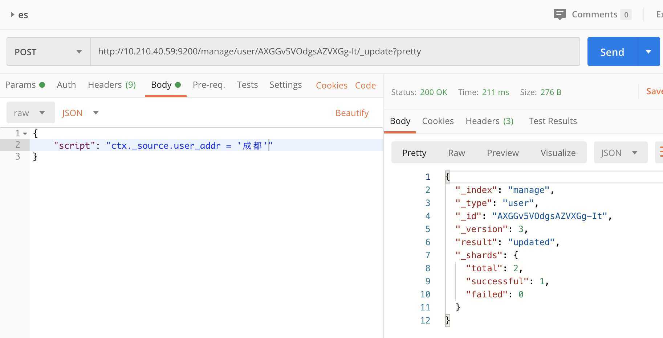Click the request URL field

pyautogui.click(x=335, y=51)
